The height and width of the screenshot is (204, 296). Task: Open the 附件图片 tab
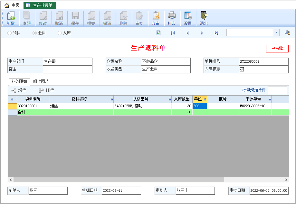pyautogui.click(x=41, y=81)
